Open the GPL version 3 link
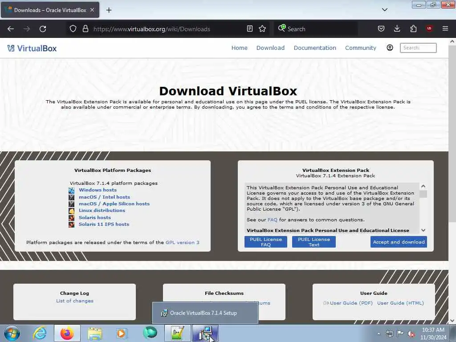 [182, 242]
